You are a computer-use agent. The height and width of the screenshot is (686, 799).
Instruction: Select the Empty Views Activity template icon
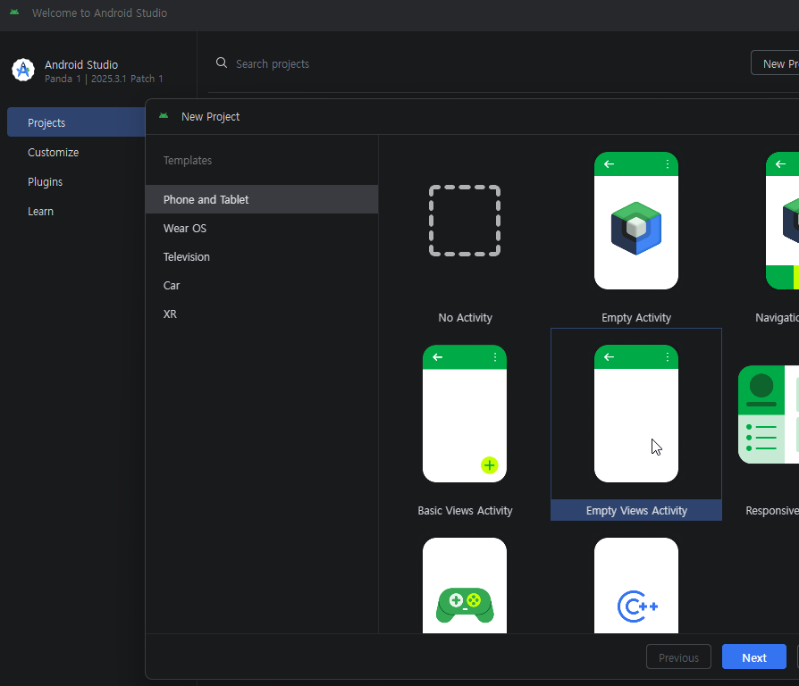(x=635, y=414)
